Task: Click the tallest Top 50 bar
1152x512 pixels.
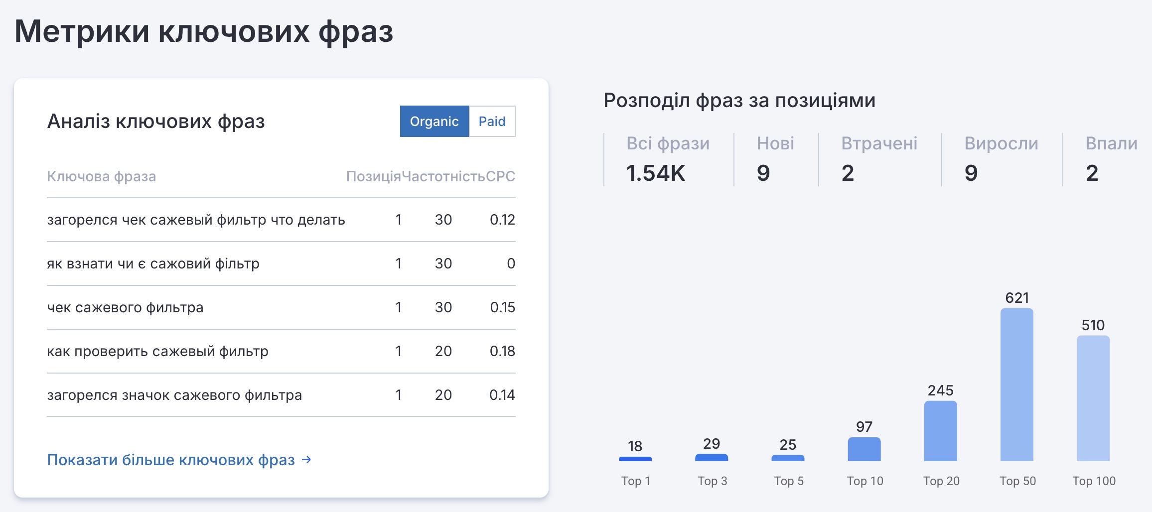Action: click(1016, 384)
